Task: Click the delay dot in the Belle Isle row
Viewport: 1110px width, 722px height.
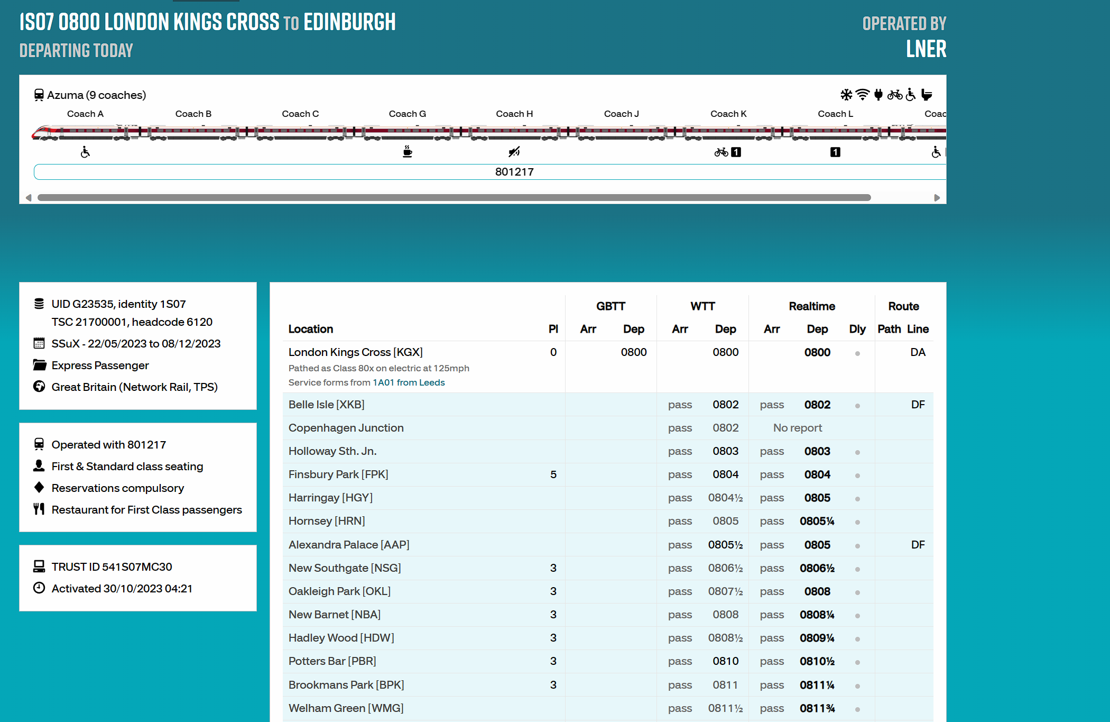Action: [857, 406]
